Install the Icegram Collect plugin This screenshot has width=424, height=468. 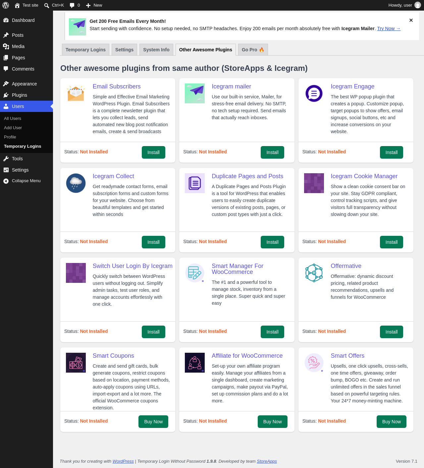(153, 242)
